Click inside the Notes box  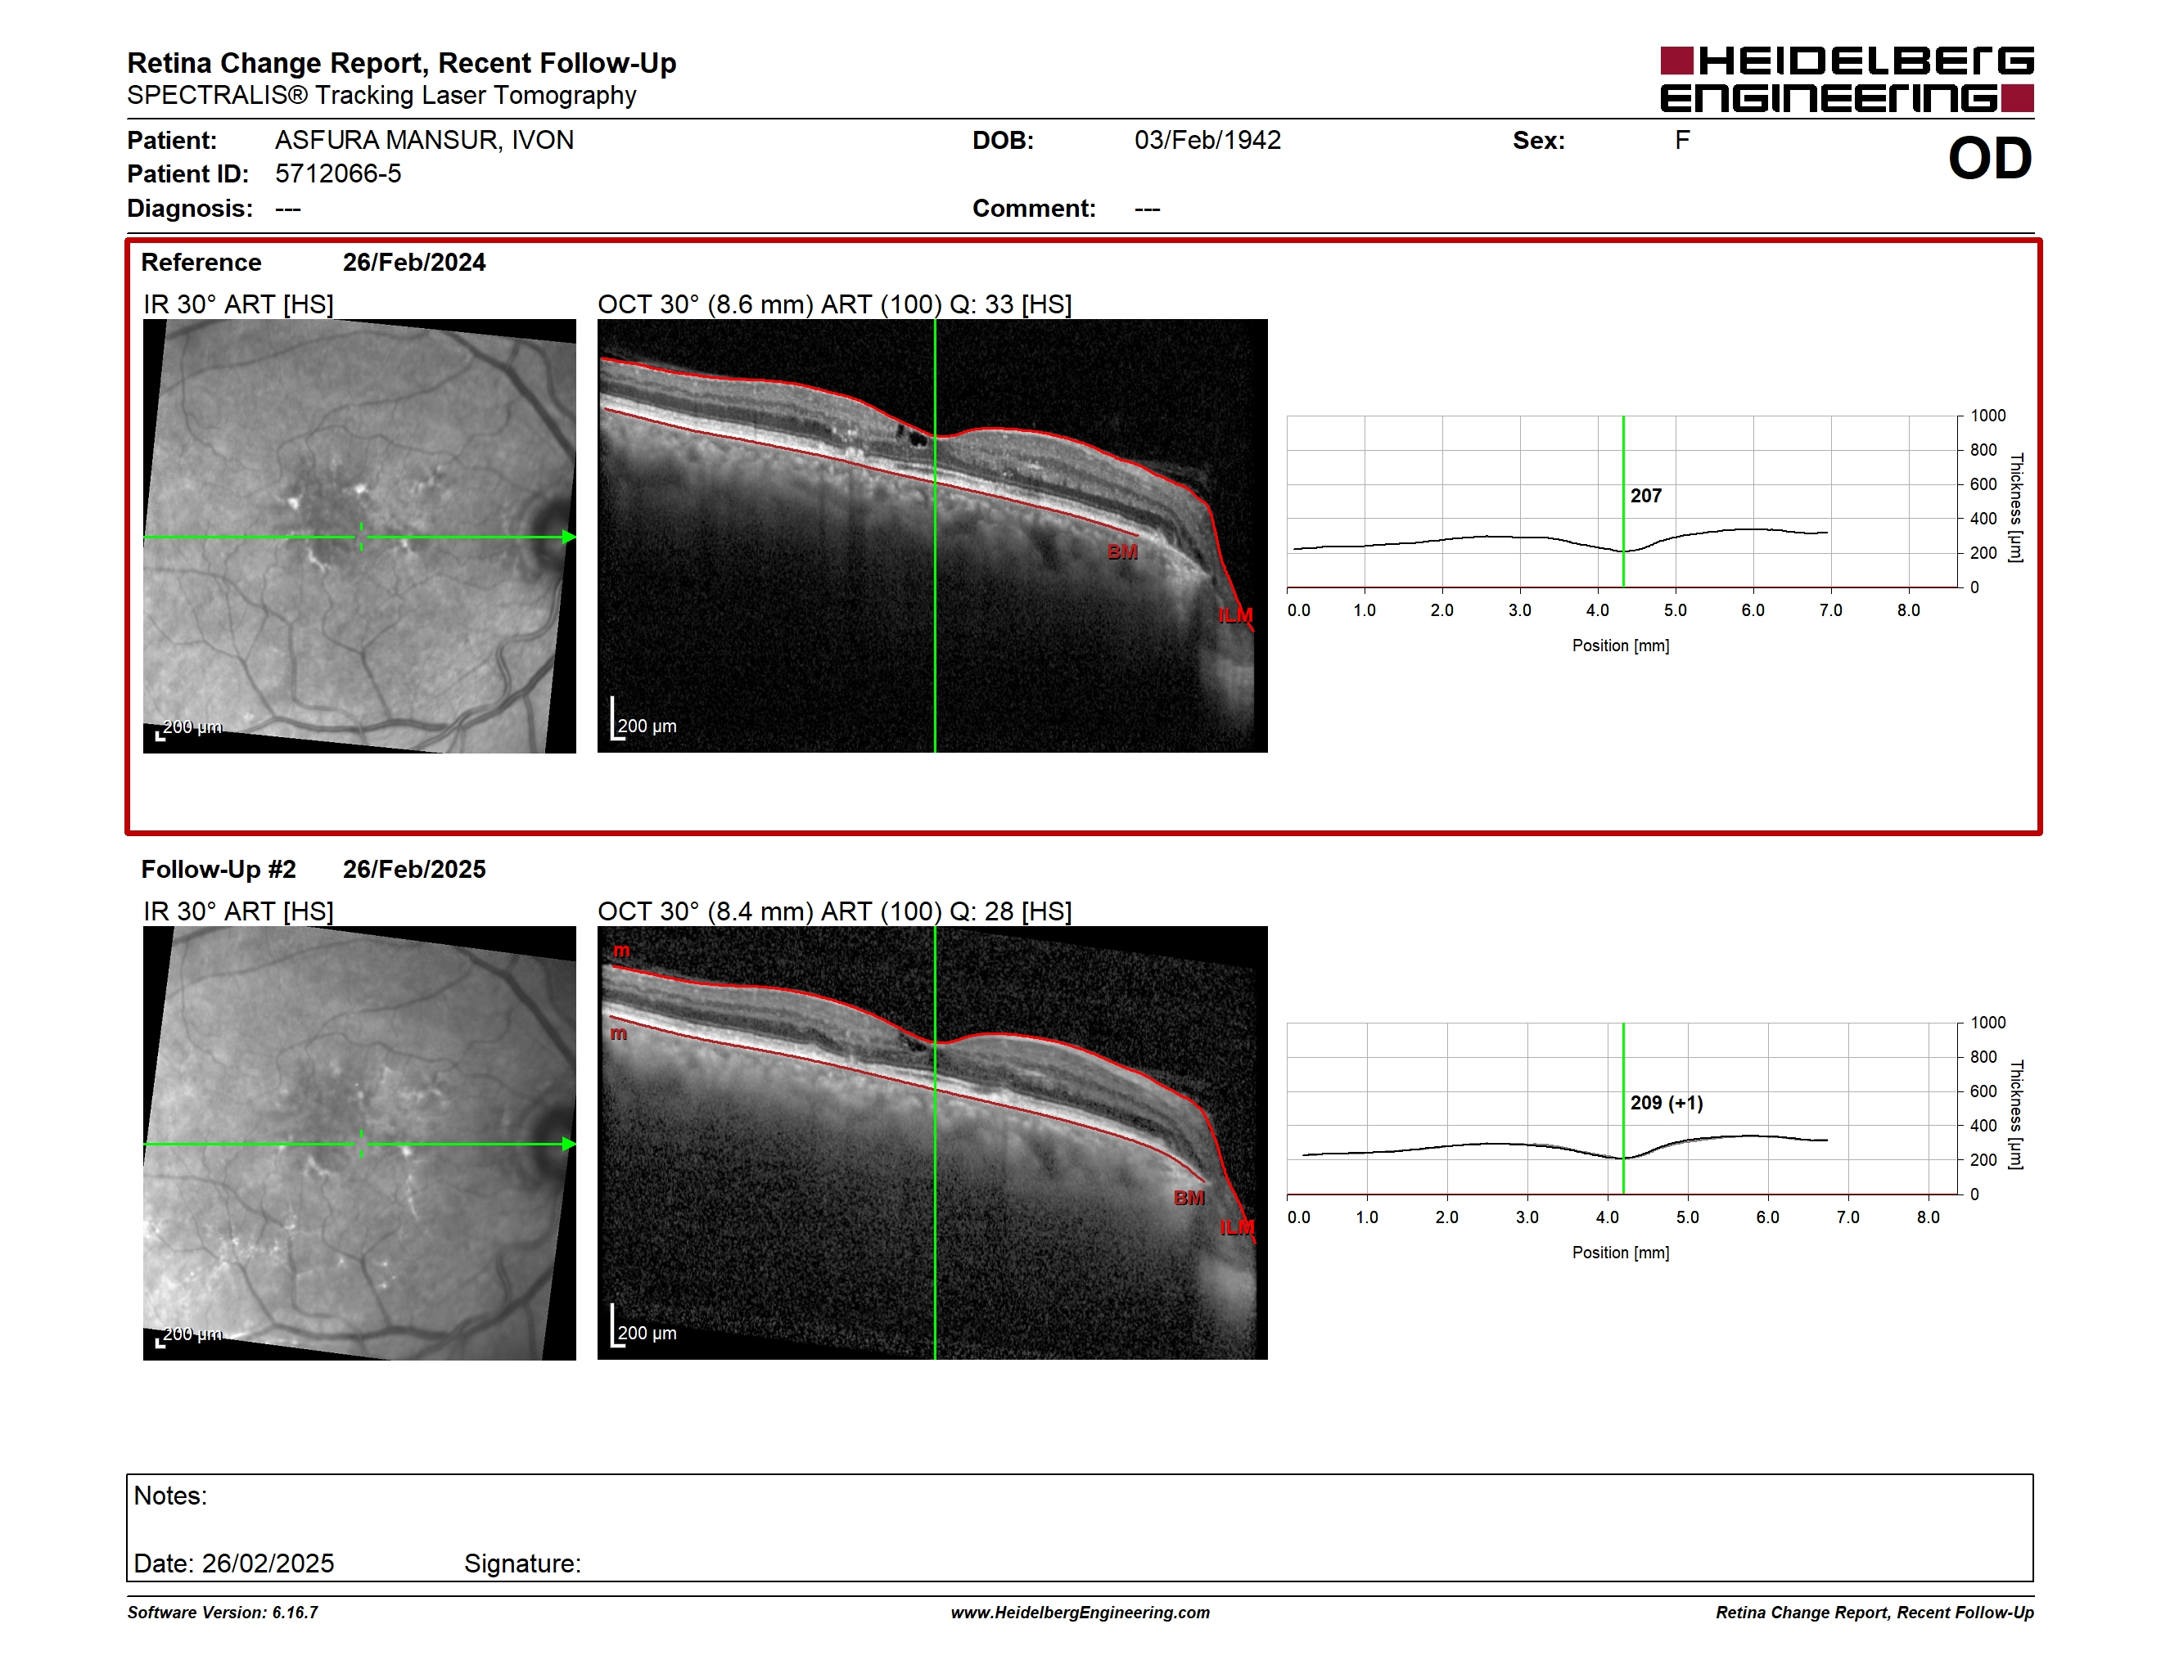click(1080, 1527)
